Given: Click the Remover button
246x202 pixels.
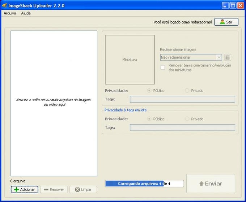Looking at the screenshot, I should (x=54, y=189).
